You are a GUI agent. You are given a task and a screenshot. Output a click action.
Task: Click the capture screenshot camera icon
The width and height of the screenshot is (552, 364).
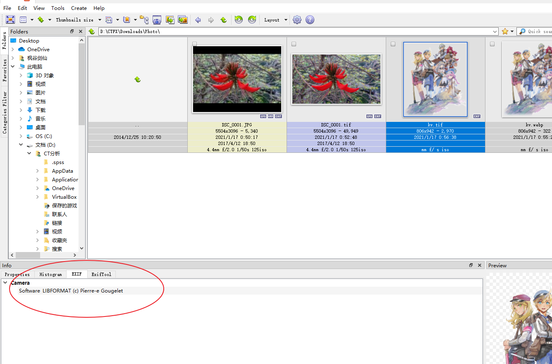coord(157,19)
